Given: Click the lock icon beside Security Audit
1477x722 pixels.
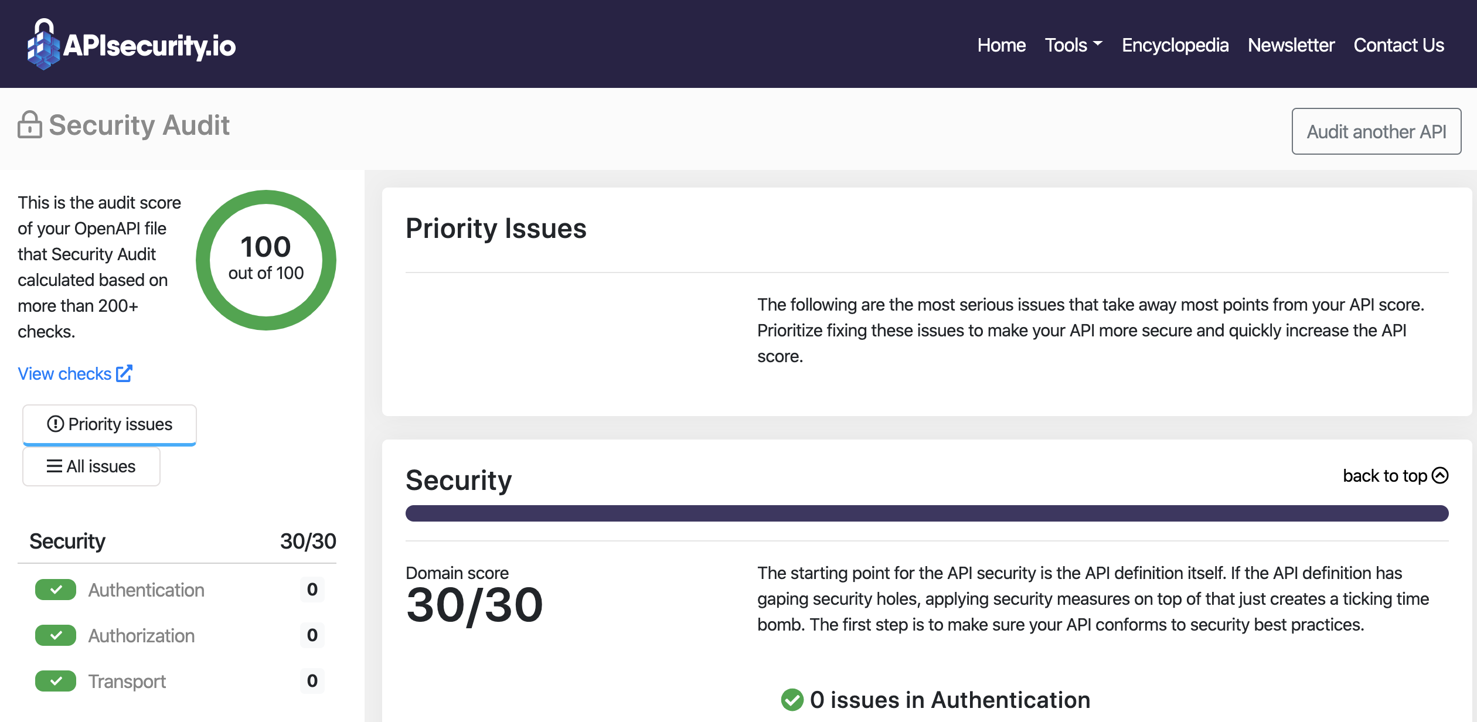Looking at the screenshot, I should coord(29,125).
